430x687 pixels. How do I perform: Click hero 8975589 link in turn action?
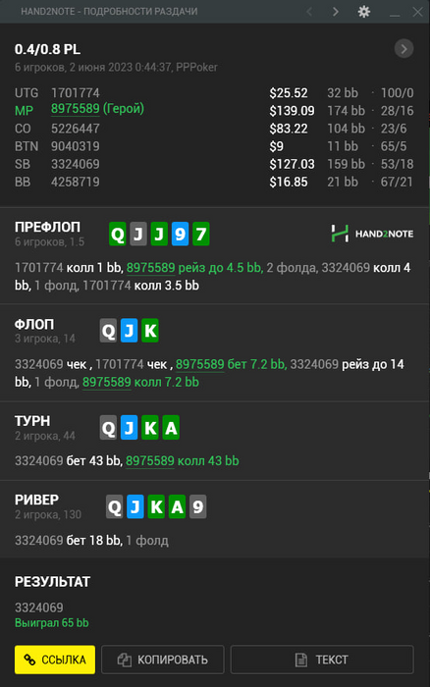150,460
